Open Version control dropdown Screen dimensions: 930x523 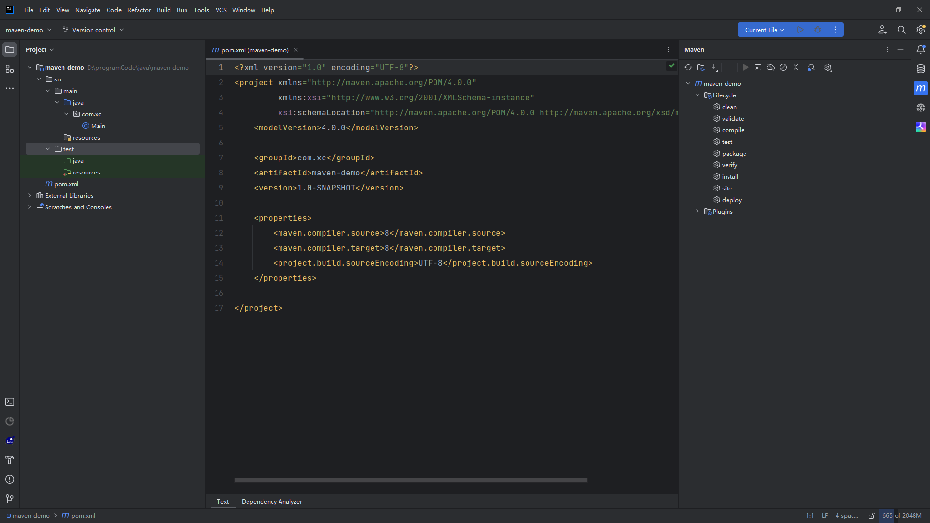click(x=93, y=30)
